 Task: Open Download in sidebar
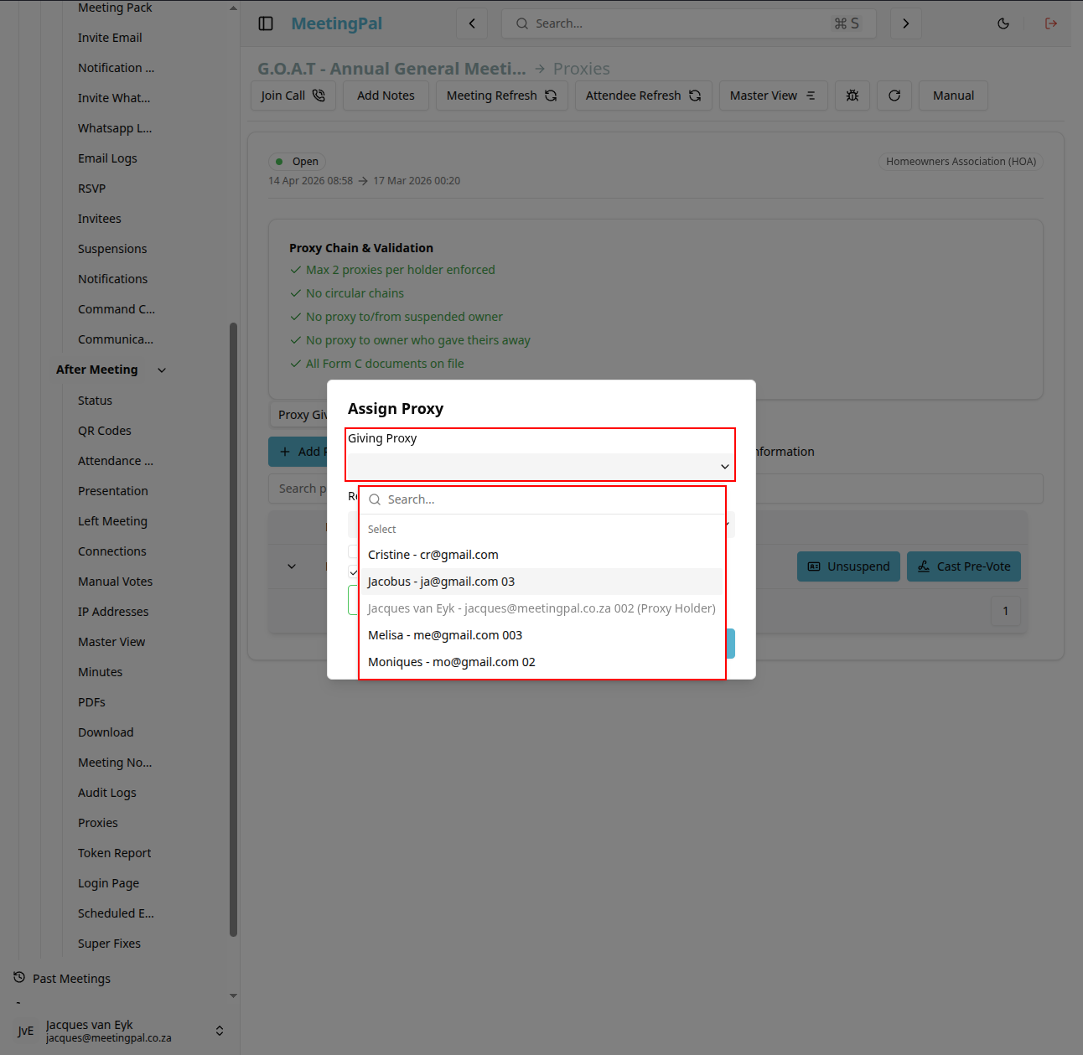pos(106,732)
